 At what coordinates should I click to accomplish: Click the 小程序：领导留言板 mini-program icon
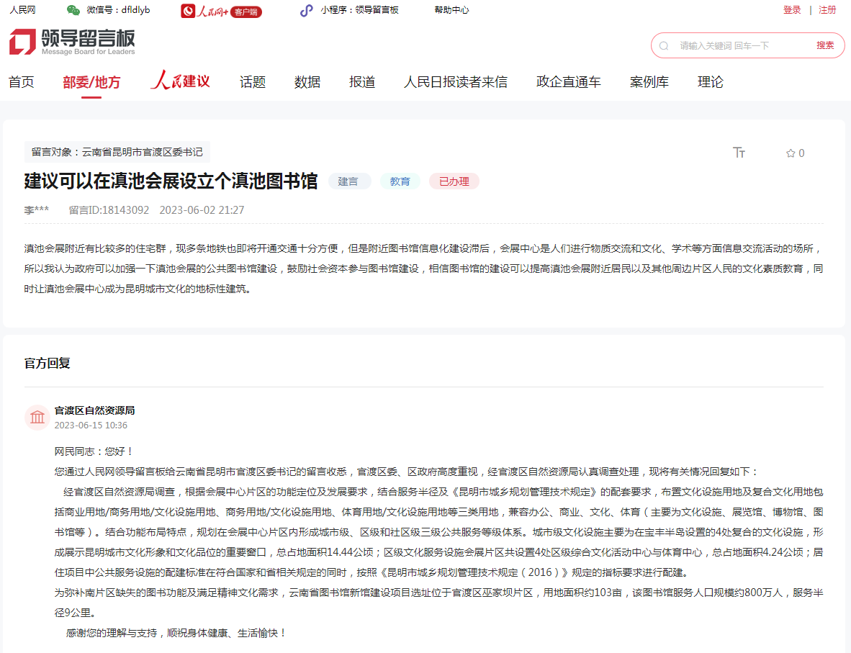(x=305, y=10)
